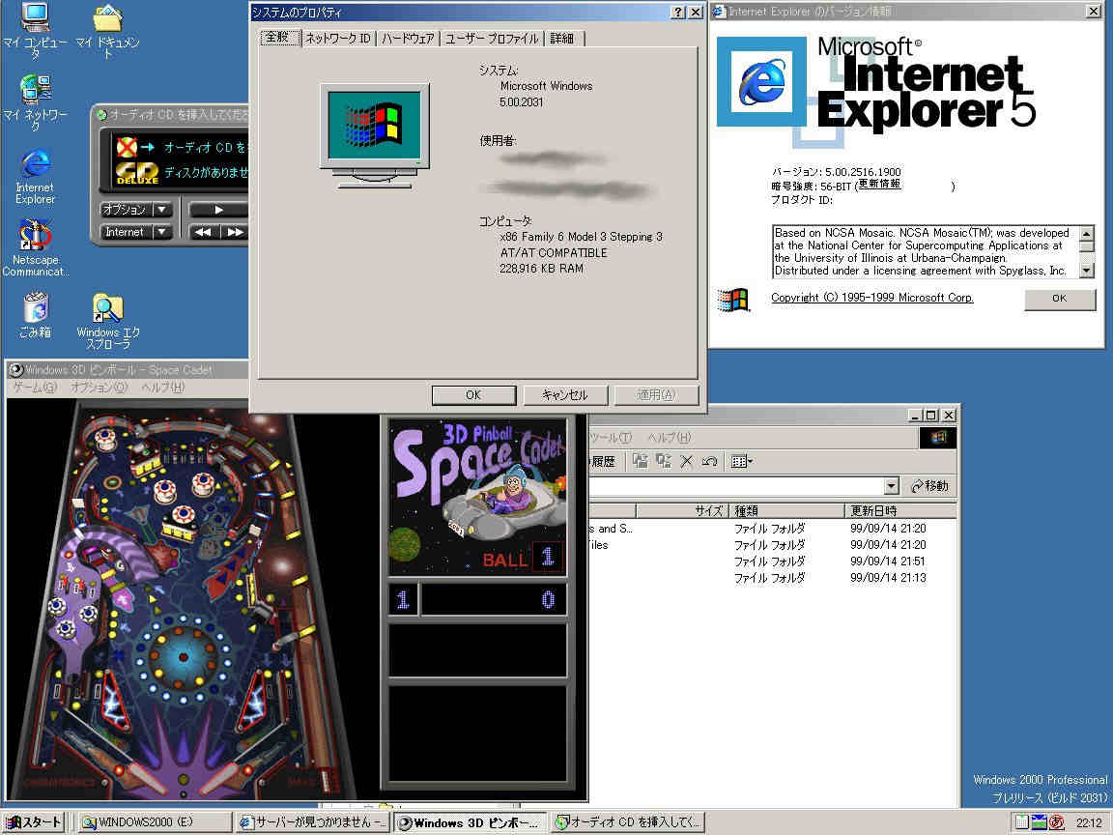Click the Move To toolbar icon in Explorer
Viewport: 1113px width, 835px height.
(641, 461)
